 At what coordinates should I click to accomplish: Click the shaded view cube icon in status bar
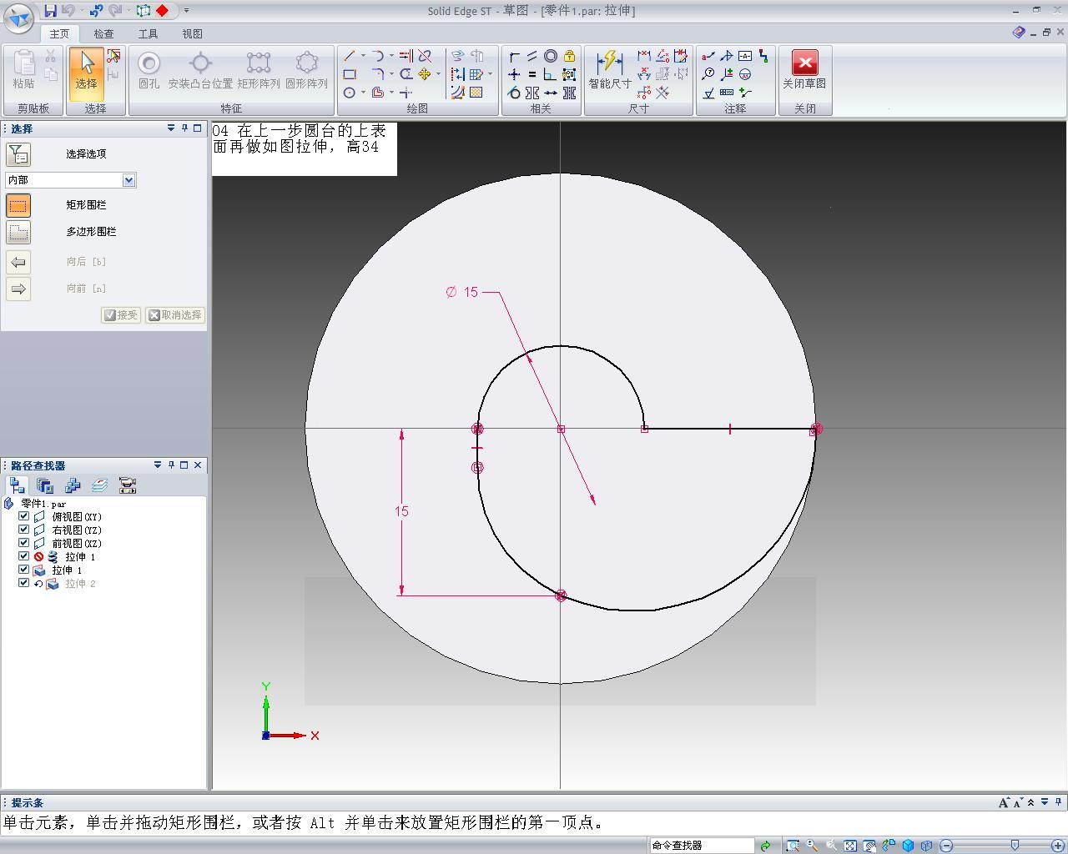(x=909, y=846)
